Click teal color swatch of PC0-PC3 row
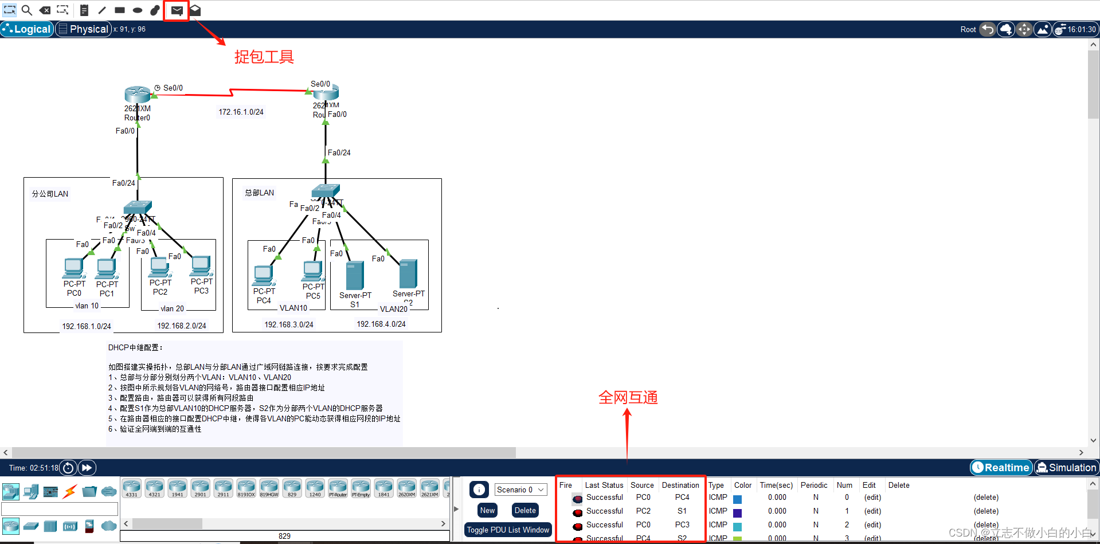The width and height of the screenshot is (1100, 544). pos(738,527)
